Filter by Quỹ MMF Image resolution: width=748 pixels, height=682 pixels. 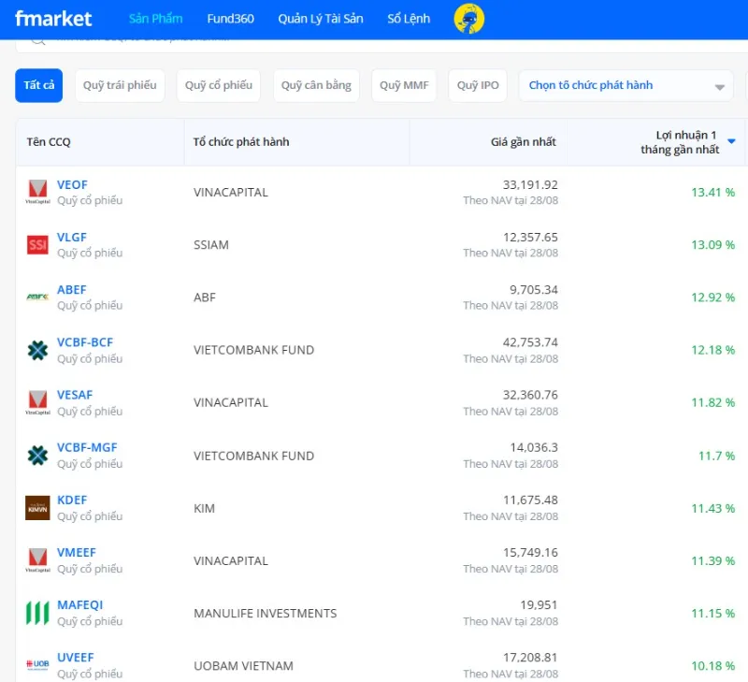tap(404, 85)
